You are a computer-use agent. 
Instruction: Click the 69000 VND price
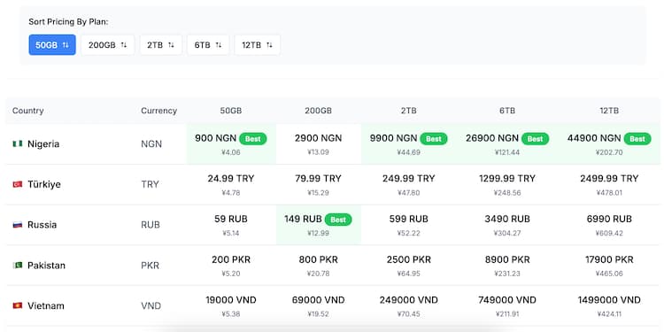tap(318, 300)
